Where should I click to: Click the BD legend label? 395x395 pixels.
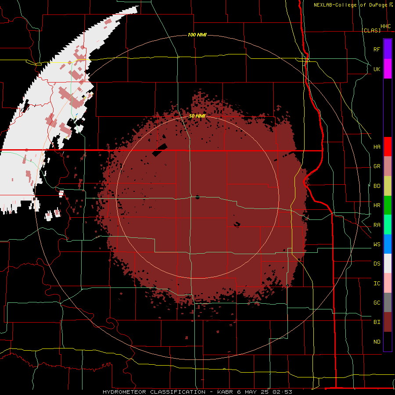click(377, 186)
